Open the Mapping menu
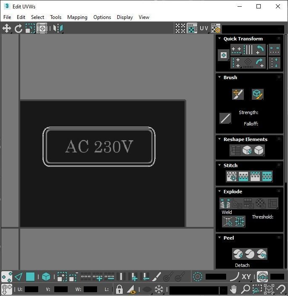This screenshot has height=296, width=288. coord(77,17)
